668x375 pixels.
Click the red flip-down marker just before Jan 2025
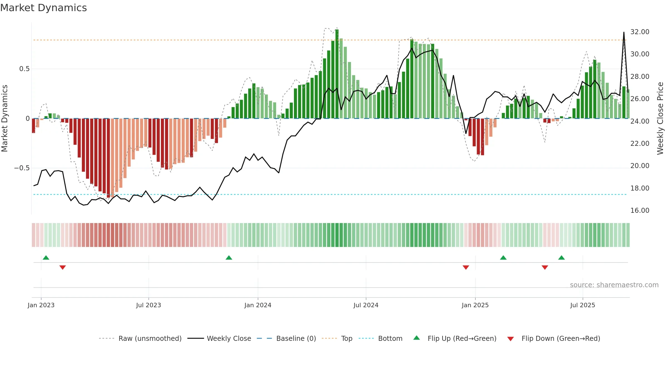[x=466, y=267]
